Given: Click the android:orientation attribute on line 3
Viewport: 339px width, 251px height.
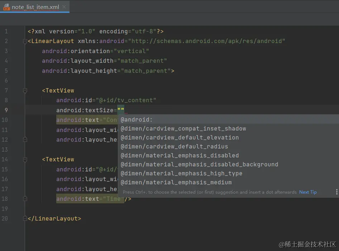Looking at the screenshot, I should click(76, 51).
